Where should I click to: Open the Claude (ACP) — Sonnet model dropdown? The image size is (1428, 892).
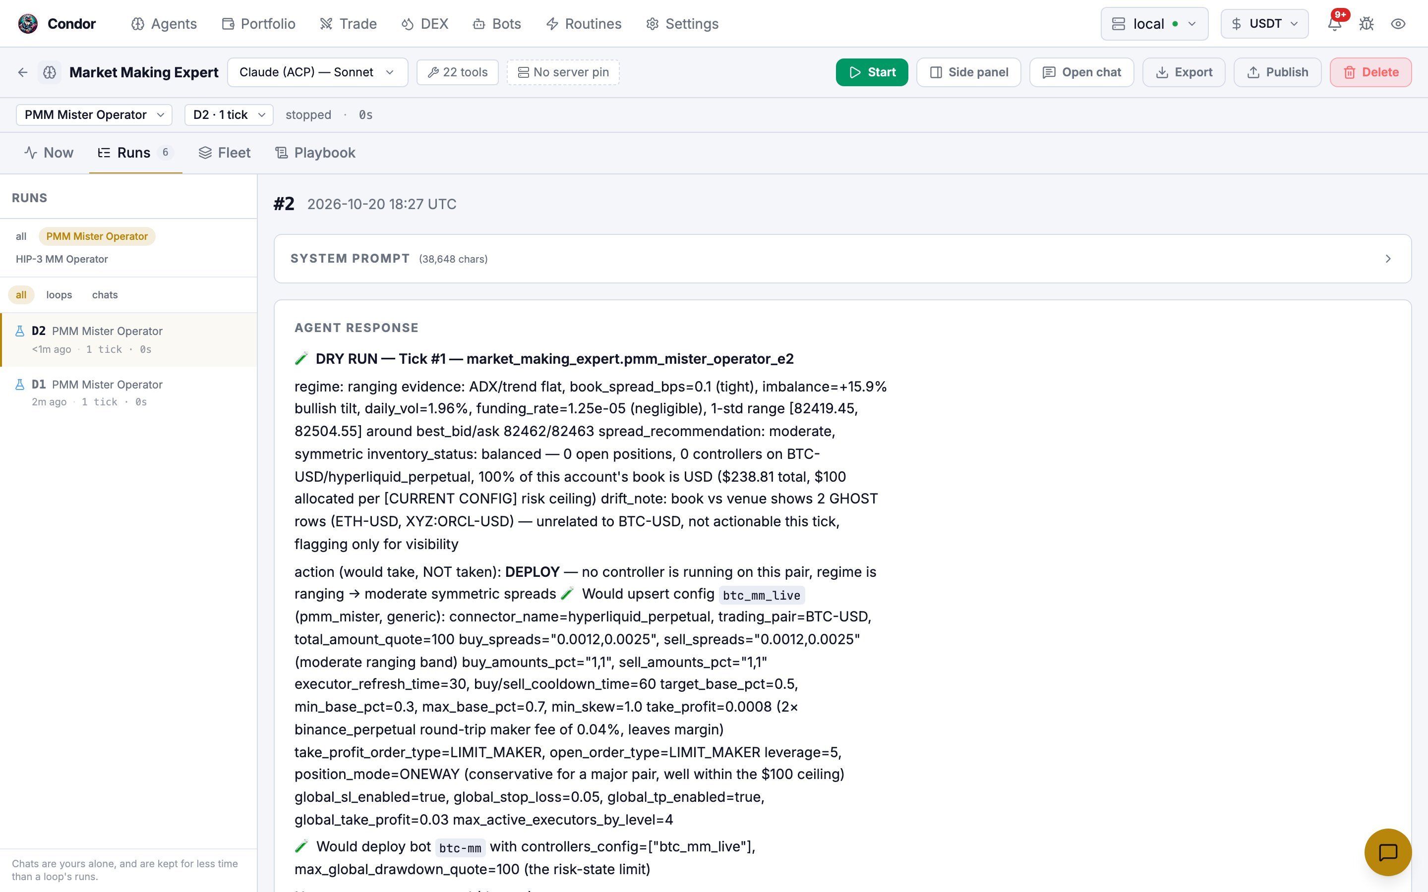click(317, 72)
